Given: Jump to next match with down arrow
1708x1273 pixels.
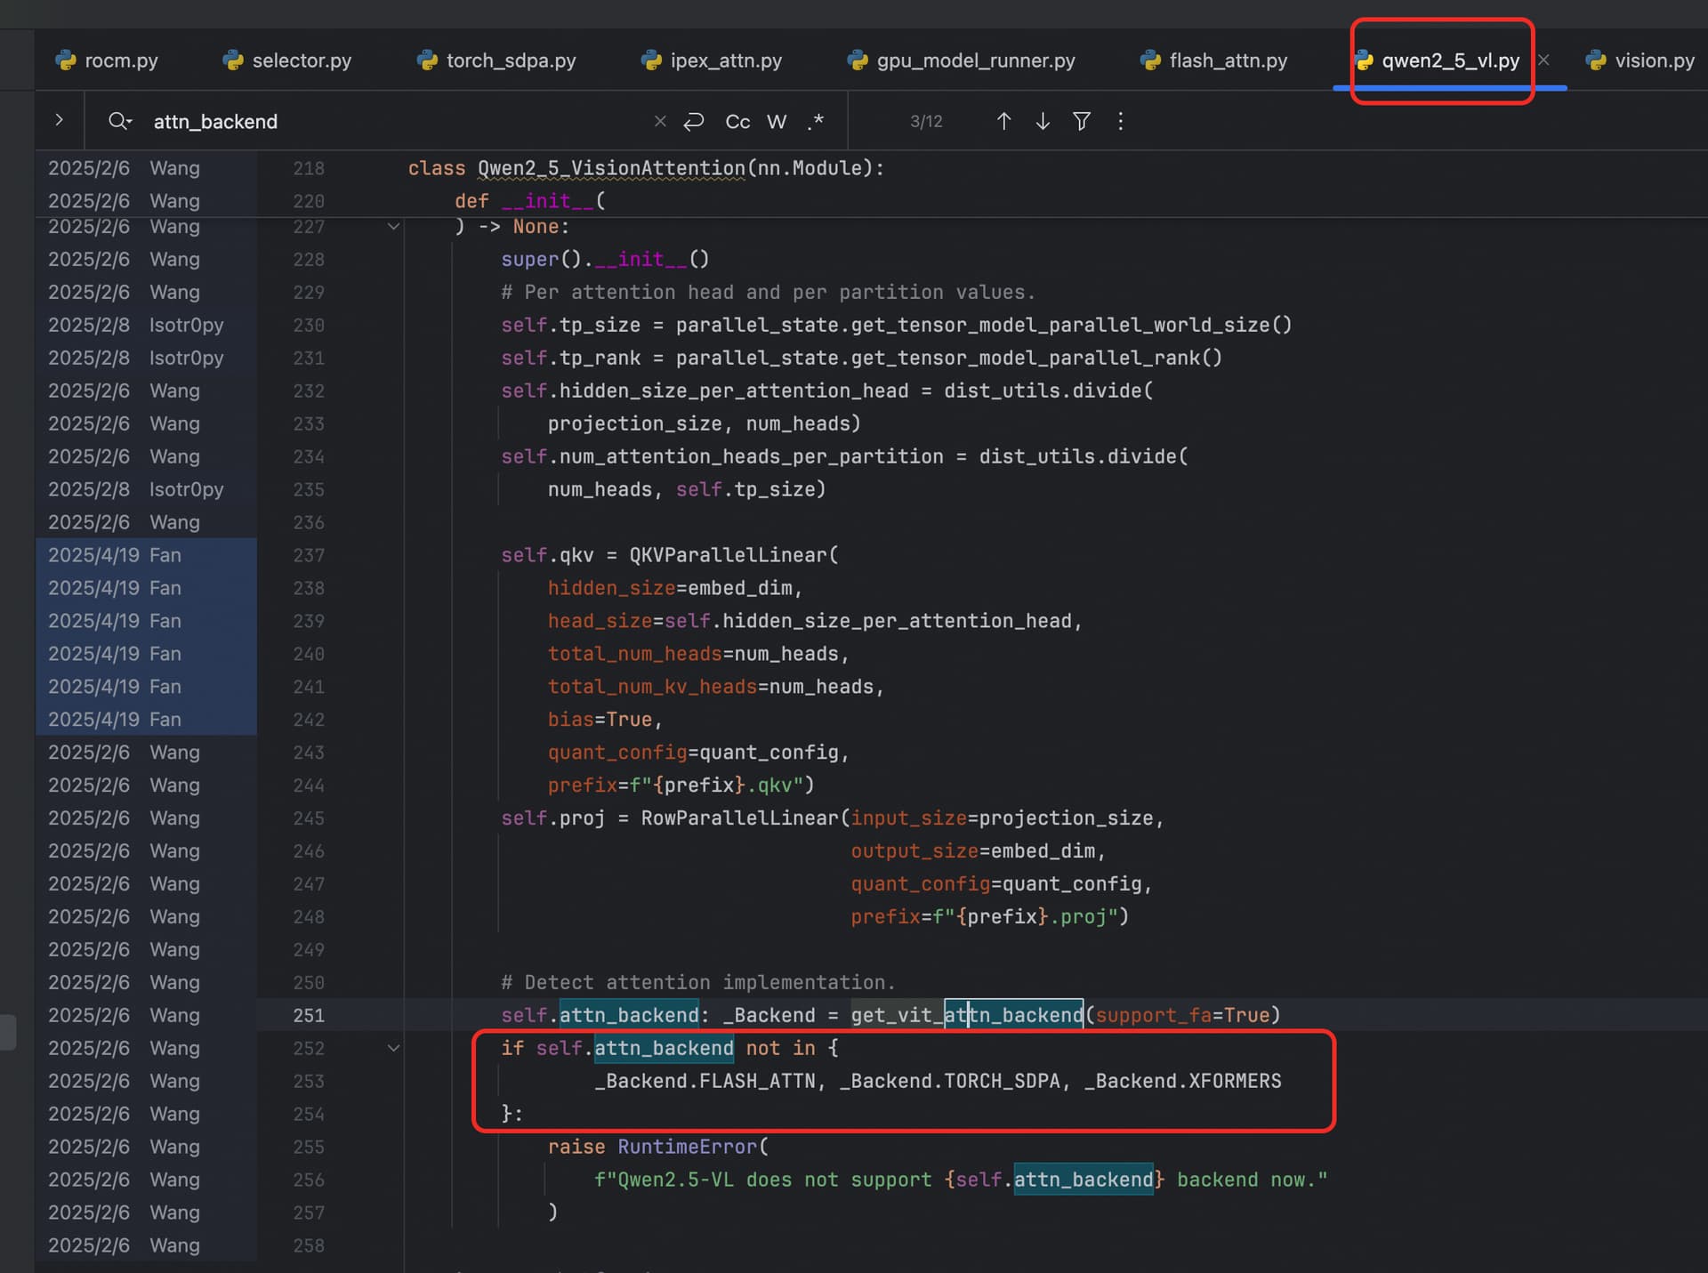Looking at the screenshot, I should (x=1042, y=121).
